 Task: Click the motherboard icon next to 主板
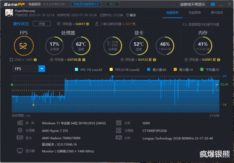point(119,123)
